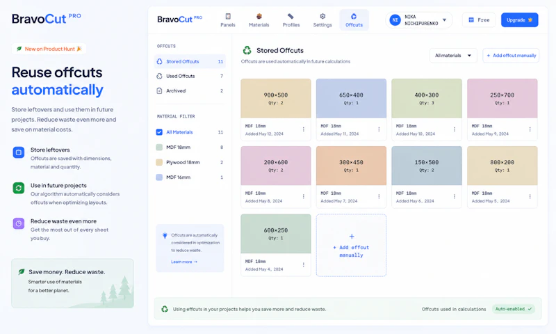Image resolution: width=556 pixels, height=334 pixels.
Task: Select Used Offcuts in the sidebar
Action: point(190,76)
